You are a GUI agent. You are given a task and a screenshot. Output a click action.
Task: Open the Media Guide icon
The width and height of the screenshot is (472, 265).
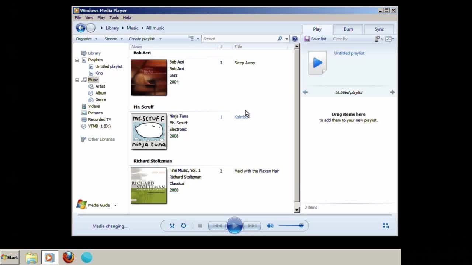coord(81,205)
